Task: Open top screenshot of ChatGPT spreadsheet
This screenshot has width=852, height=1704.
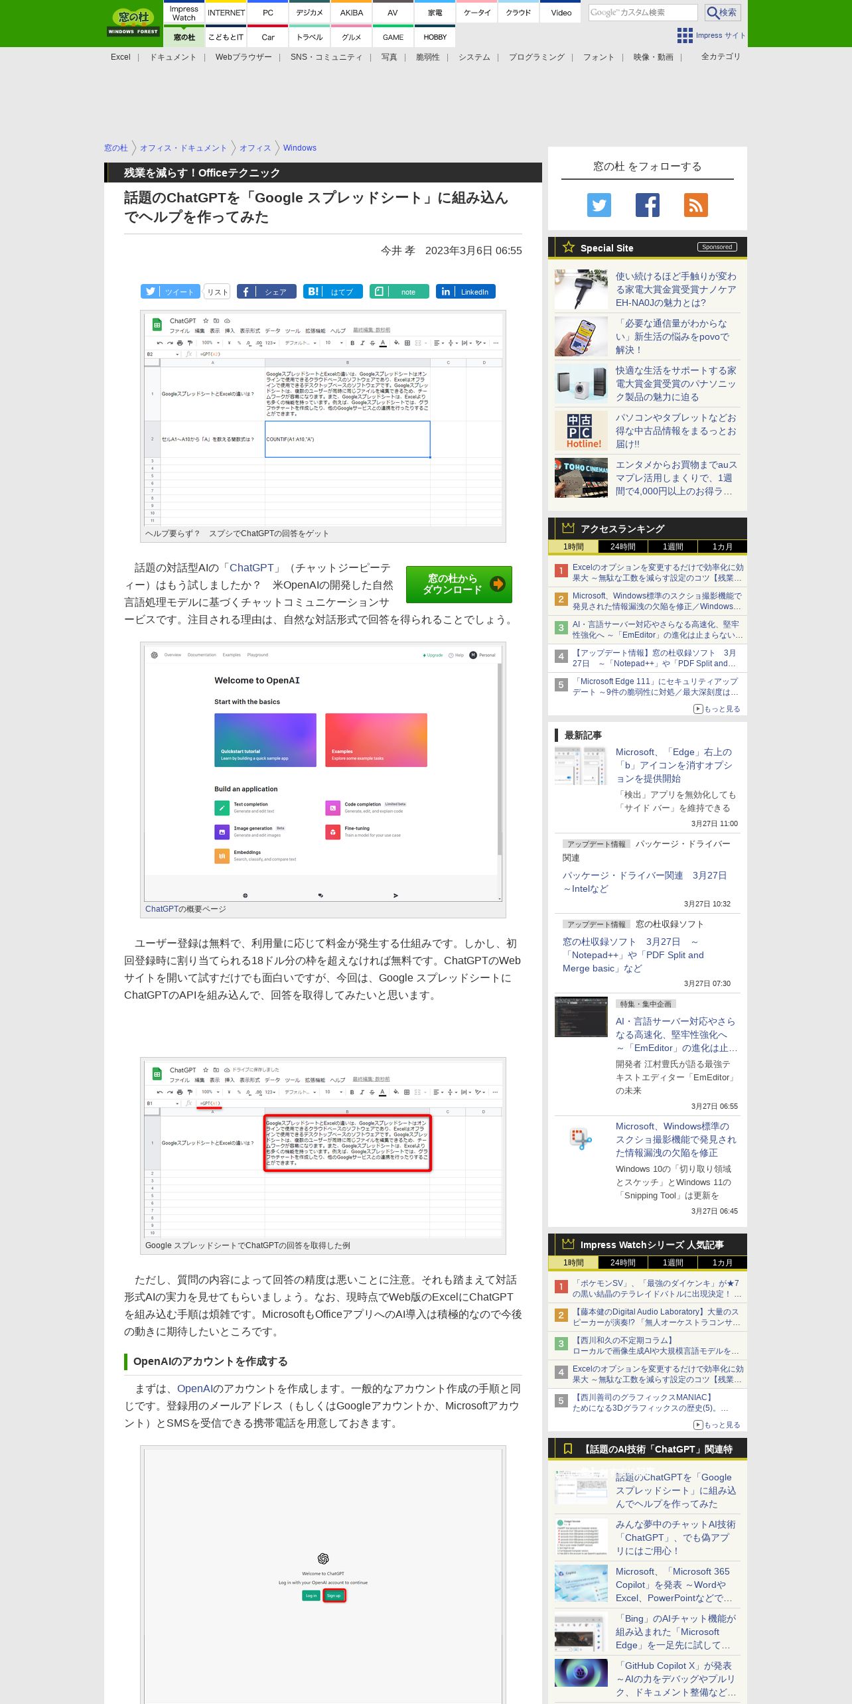Action: pyautogui.click(x=323, y=419)
